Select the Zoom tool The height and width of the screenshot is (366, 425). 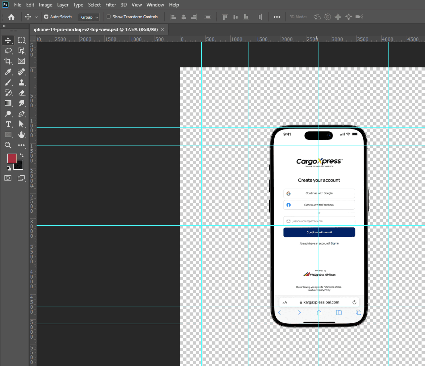pyautogui.click(x=8, y=145)
